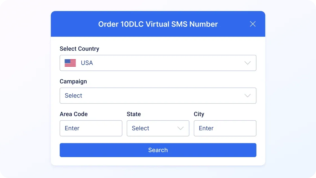Click the chevron icon in the Campaign field
Image resolution: width=316 pixels, height=178 pixels.
coord(248,95)
